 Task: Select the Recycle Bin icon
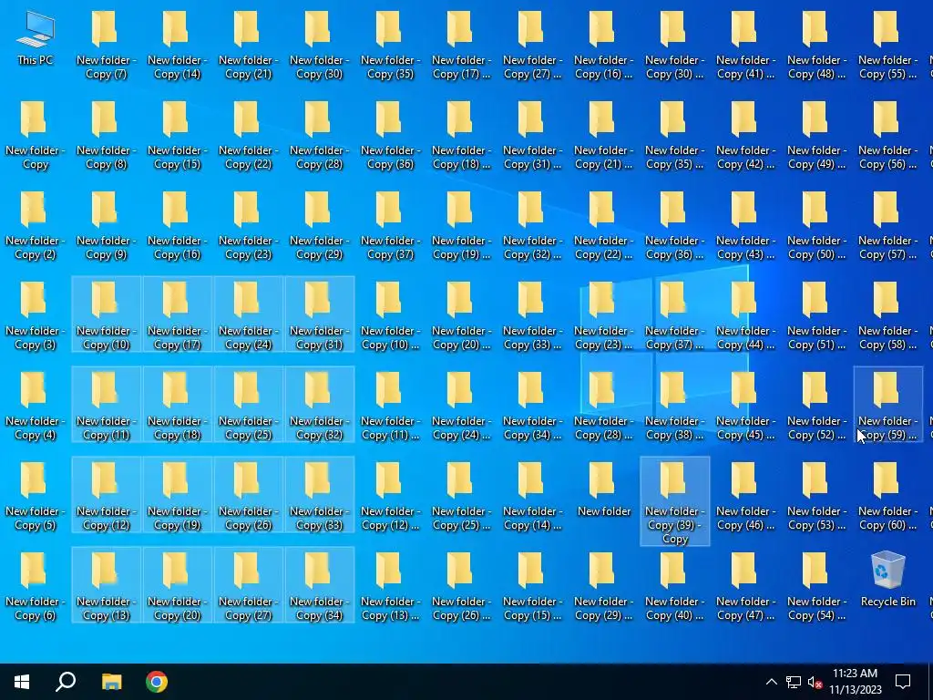[x=887, y=580]
